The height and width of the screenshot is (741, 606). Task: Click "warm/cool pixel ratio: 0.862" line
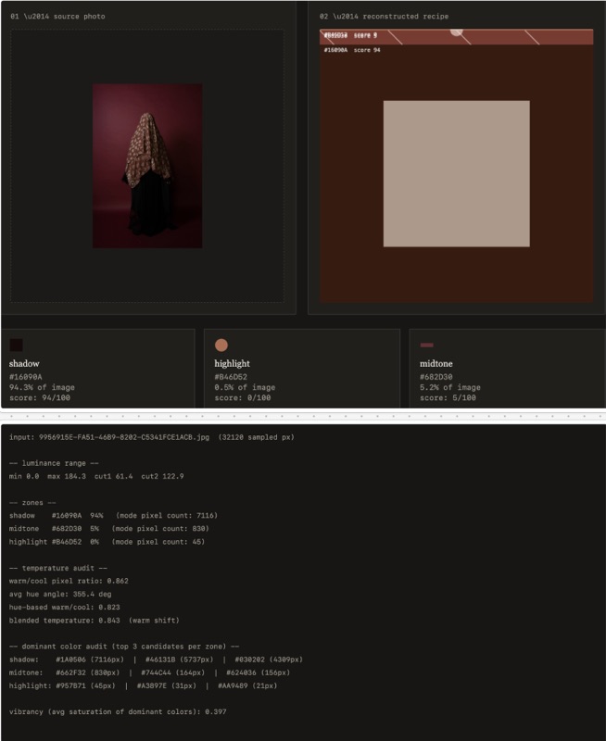pyautogui.click(x=69, y=582)
